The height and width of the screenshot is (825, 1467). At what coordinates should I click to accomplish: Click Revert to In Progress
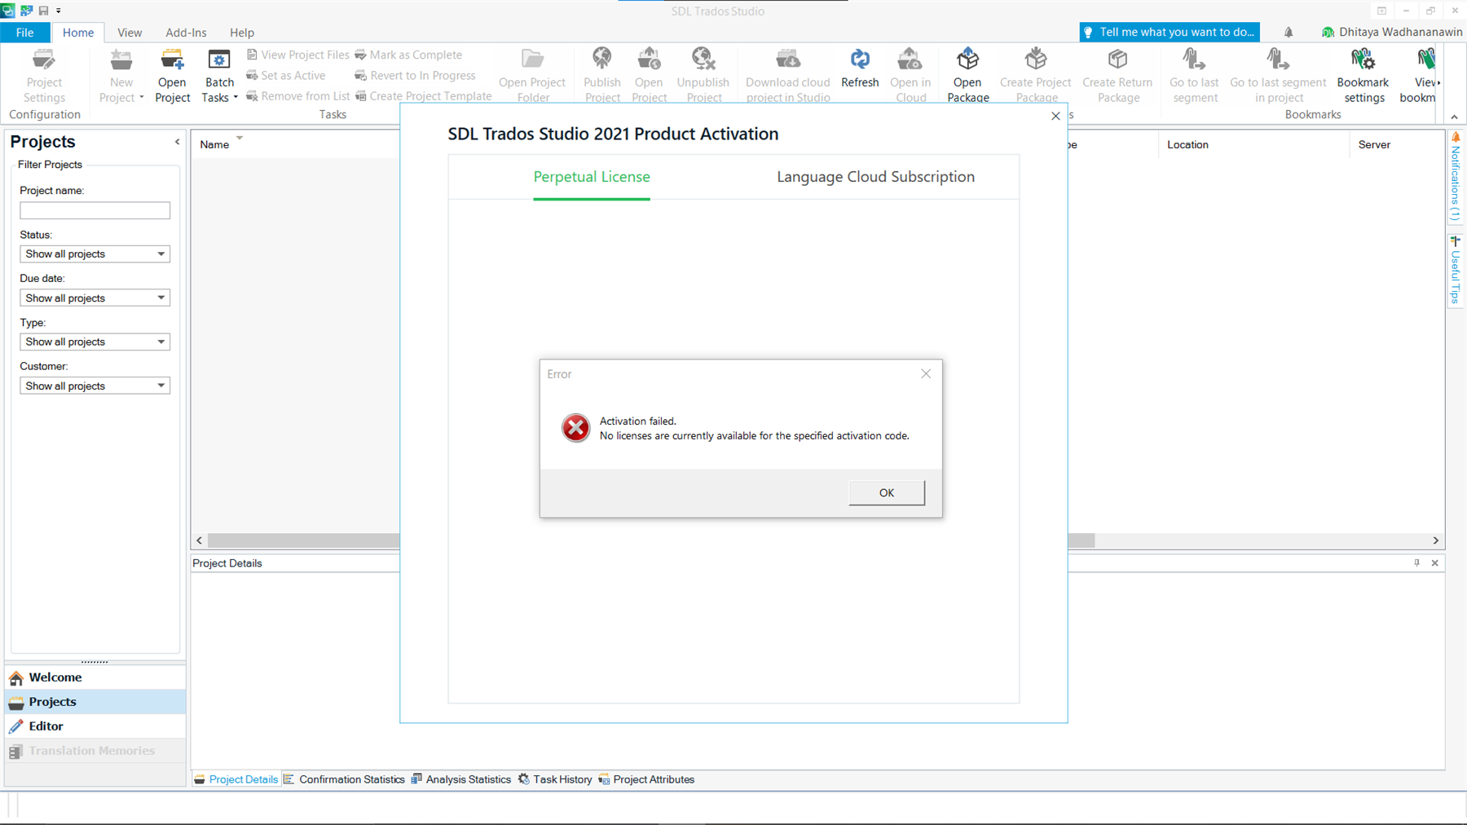[x=415, y=75]
